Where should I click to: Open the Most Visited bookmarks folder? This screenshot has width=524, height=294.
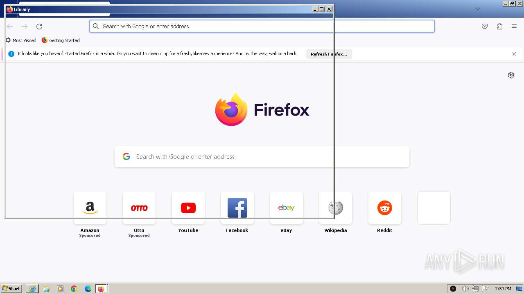[x=21, y=40]
